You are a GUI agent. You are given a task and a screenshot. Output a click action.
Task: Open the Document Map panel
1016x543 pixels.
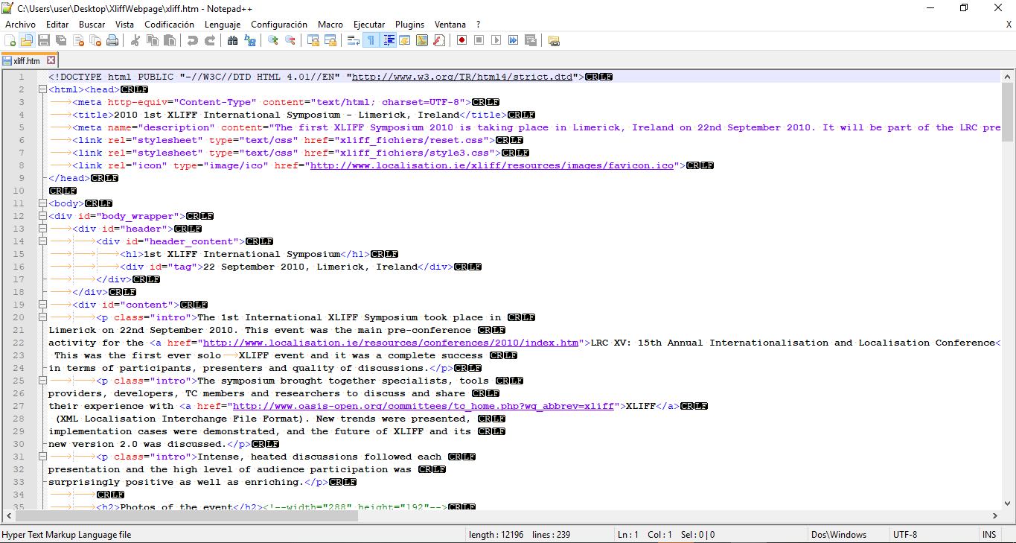click(x=423, y=39)
